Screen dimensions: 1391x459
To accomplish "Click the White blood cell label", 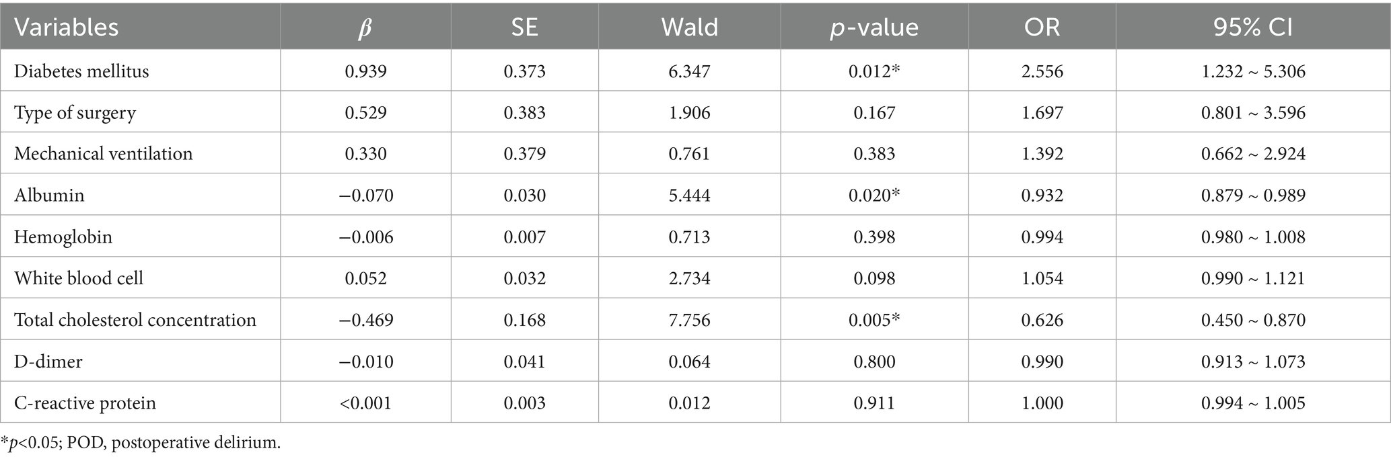I will [x=79, y=278].
